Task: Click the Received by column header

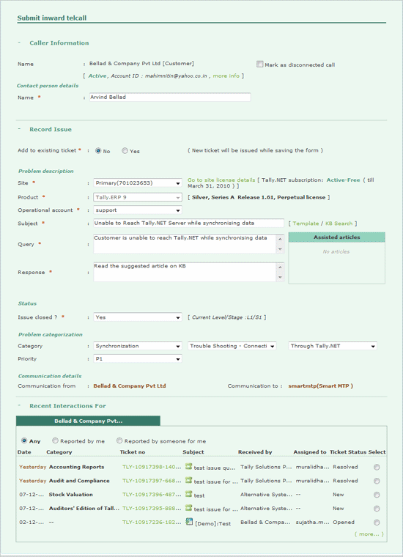Action: coord(255,452)
